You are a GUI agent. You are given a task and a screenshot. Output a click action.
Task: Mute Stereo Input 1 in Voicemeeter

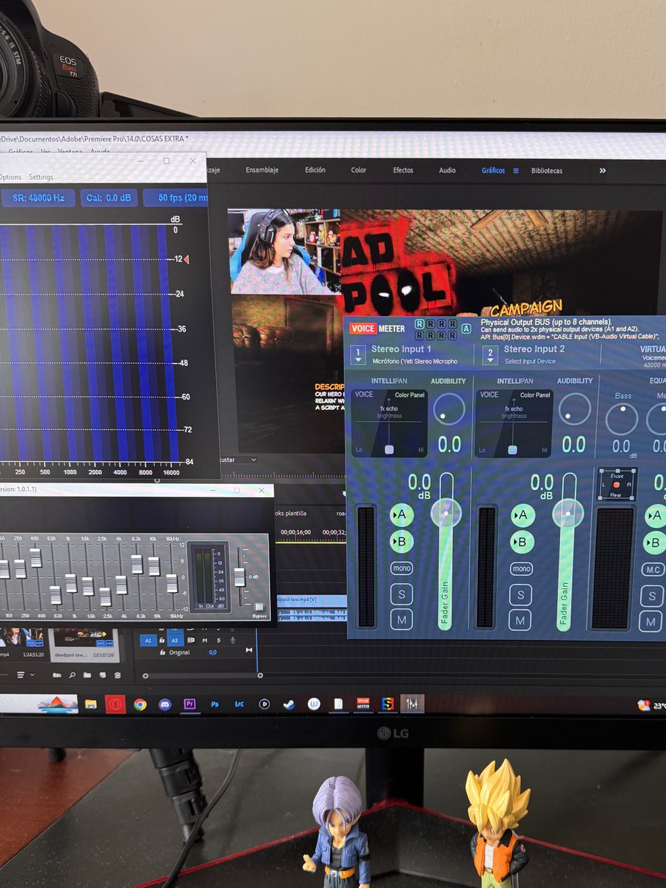pyautogui.click(x=401, y=619)
